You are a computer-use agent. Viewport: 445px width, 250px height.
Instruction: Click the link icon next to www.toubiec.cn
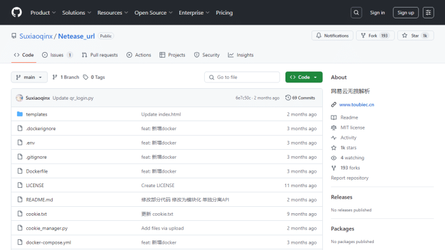coord(334,105)
